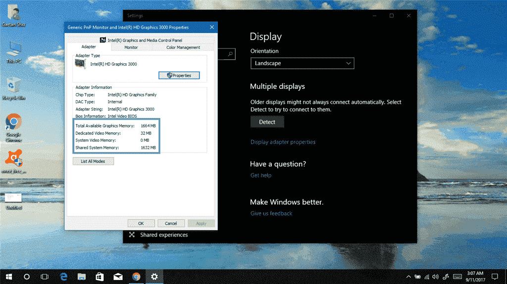Select the avast free desktop icon
The width and height of the screenshot is (507, 284).
click(x=13, y=162)
